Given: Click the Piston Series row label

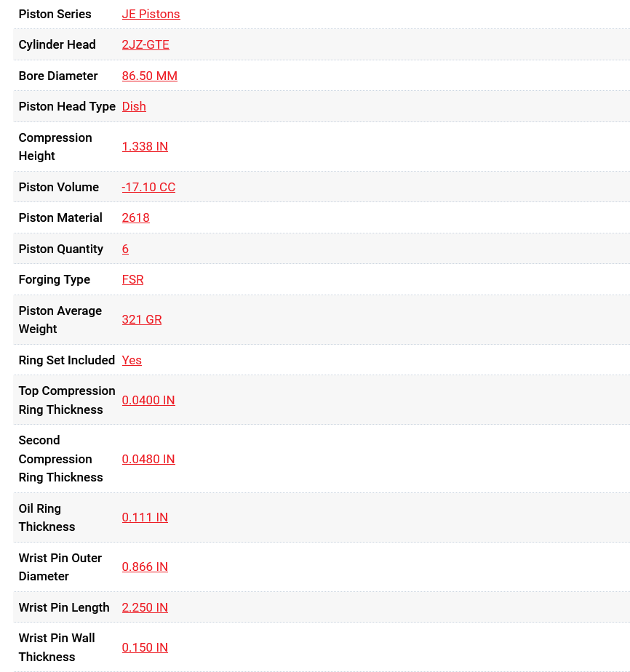Looking at the screenshot, I should (55, 14).
